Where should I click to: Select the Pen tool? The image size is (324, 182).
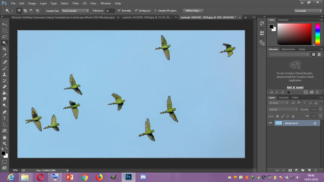pyautogui.click(x=5, y=112)
